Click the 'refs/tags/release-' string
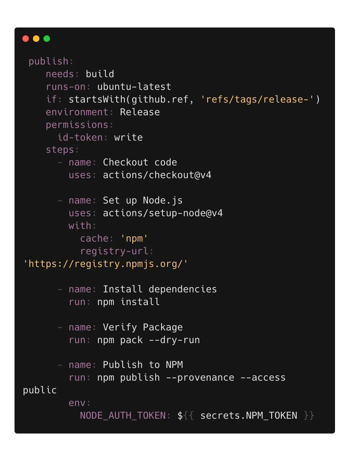Screen dimensions: 349x461 [257, 99]
